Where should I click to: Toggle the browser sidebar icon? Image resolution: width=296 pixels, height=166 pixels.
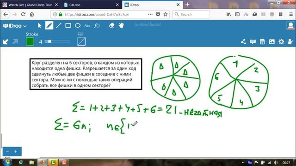(237, 14)
